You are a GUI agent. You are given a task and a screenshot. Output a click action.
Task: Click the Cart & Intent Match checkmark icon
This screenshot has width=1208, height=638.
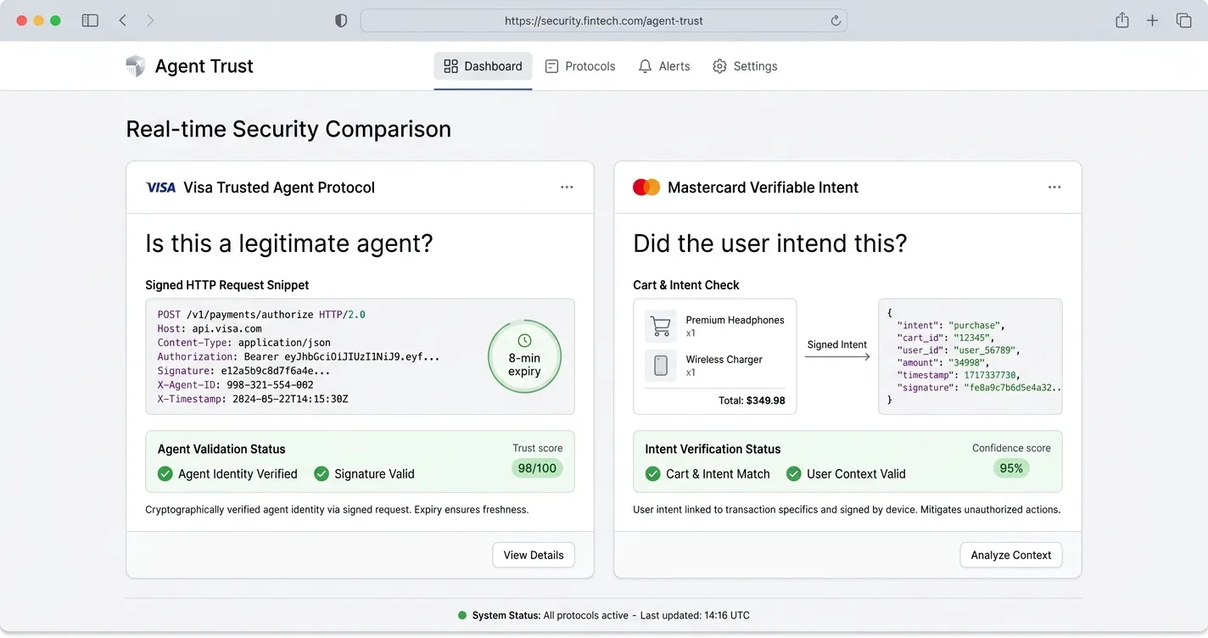tap(652, 473)
